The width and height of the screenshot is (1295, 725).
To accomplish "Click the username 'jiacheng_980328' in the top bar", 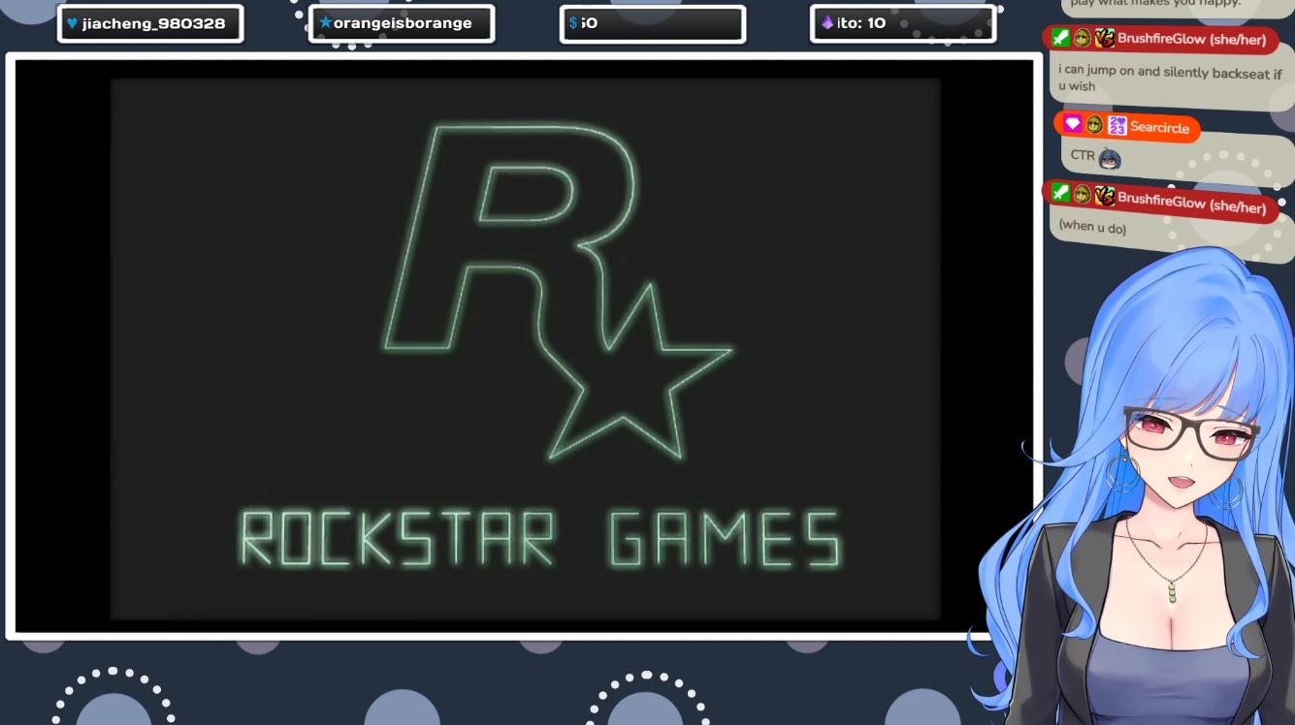I will pyautogui.click(x=153, y=23).
